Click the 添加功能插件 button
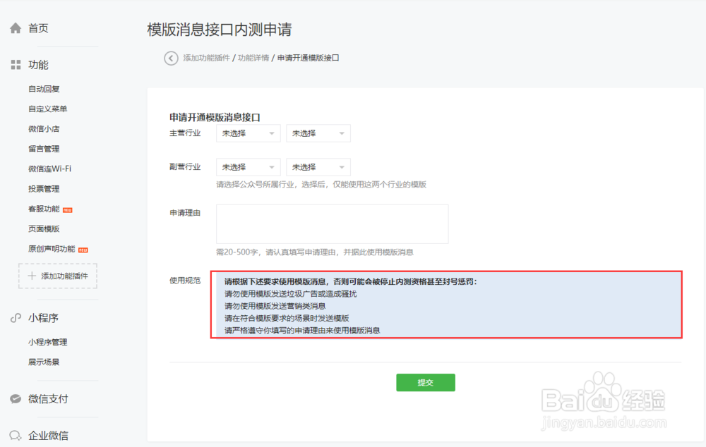706x447 pixels. point(58,276)
